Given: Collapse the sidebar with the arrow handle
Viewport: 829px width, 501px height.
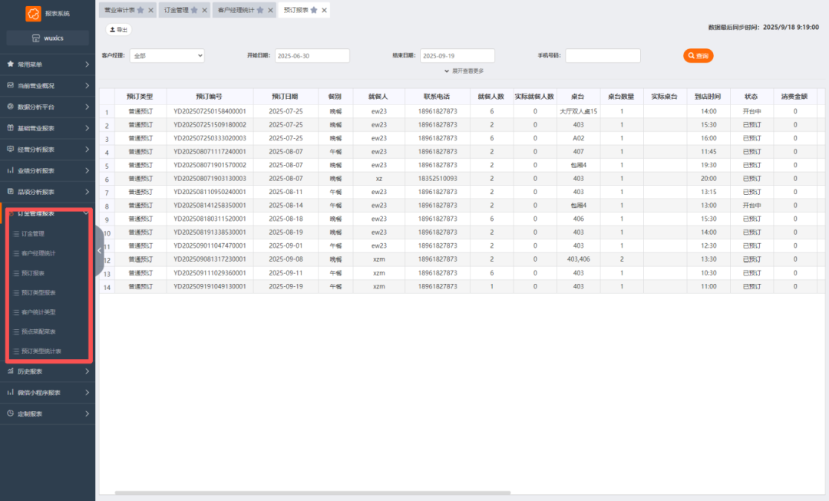Looking at the screenshot, I should [99, 250].
